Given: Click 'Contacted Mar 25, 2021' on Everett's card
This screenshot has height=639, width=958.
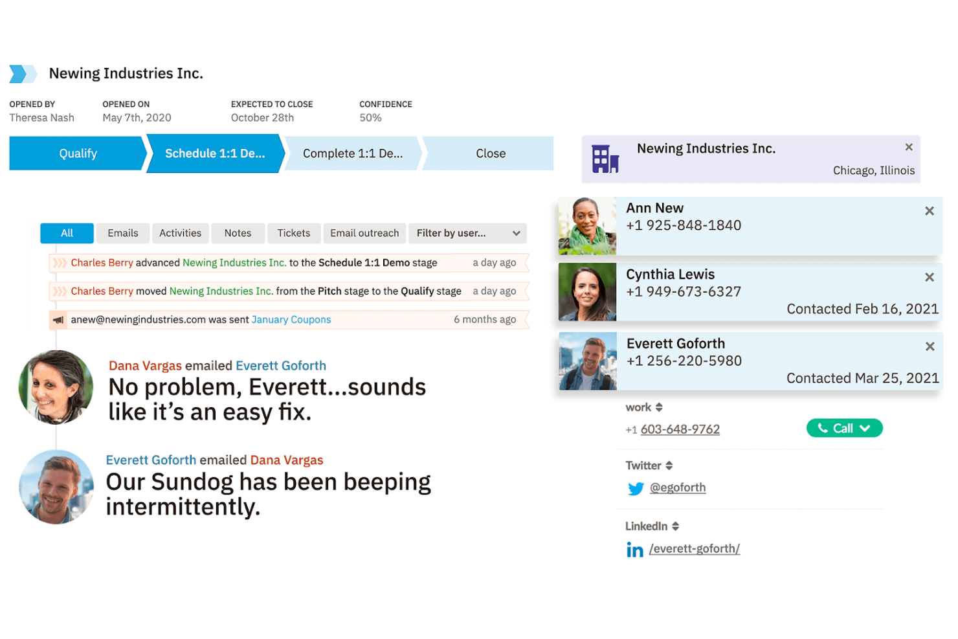Looking at the screenshot, I should click(x=862, y=379).
